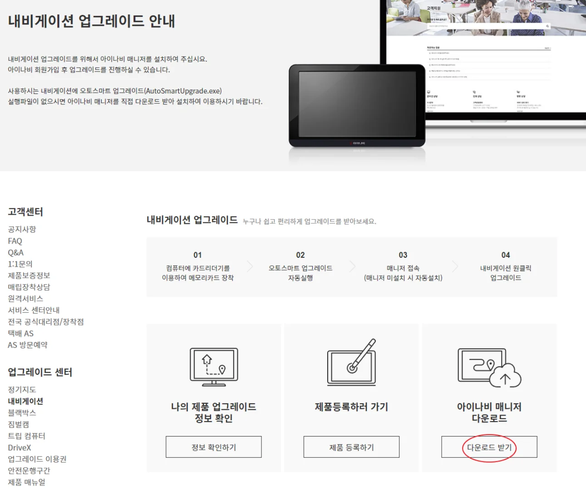Open 트립 컴퓨터 menu item

(x=26, y=436)
